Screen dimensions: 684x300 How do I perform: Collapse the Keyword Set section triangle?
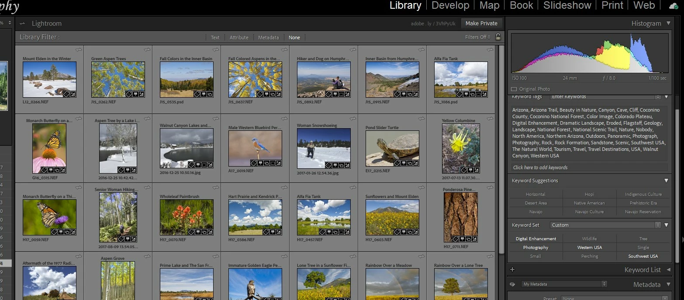[x=666, y=225]
